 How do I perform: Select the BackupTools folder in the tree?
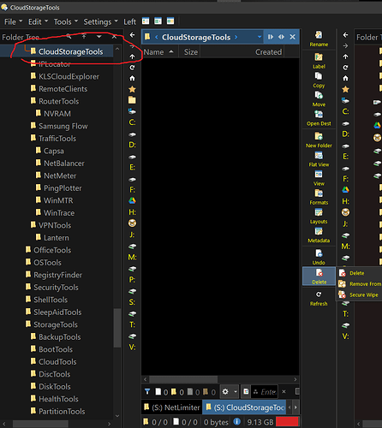click(x=60, y=337)
